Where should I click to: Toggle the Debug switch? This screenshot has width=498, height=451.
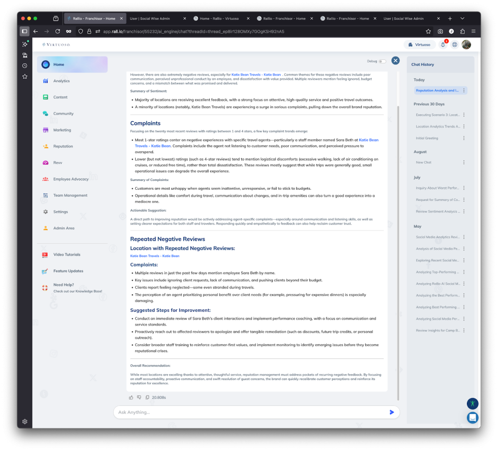(x=382, y=61)
